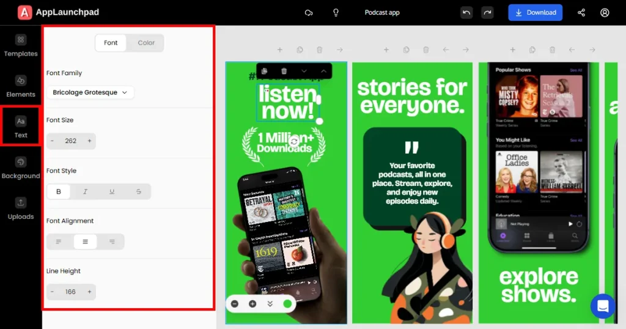Screen dimensions: 626x329
Task: Duplicate the 'stories for everyone' screen
Action: click(x=406, y=50)
